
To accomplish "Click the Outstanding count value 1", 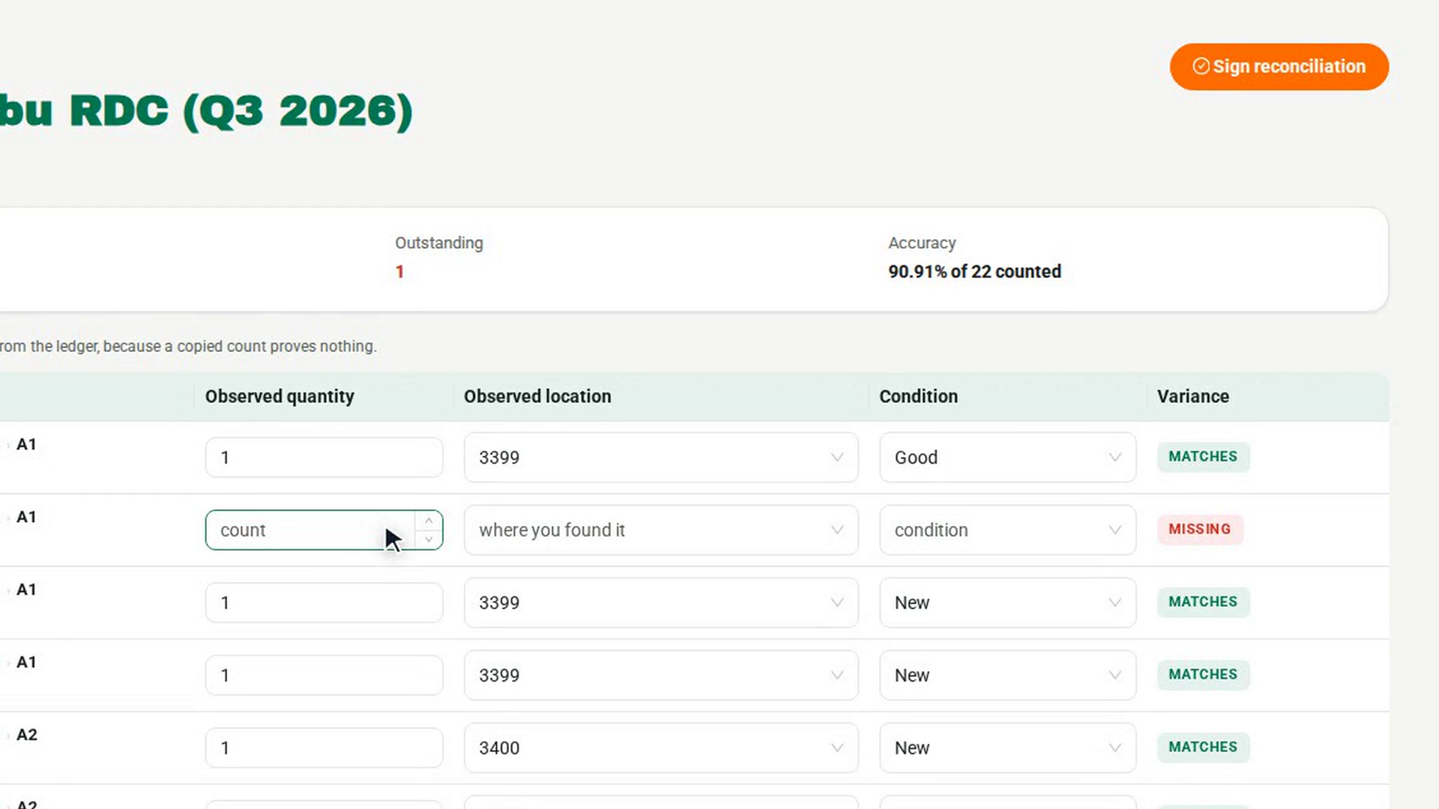I will pos(399,272).
